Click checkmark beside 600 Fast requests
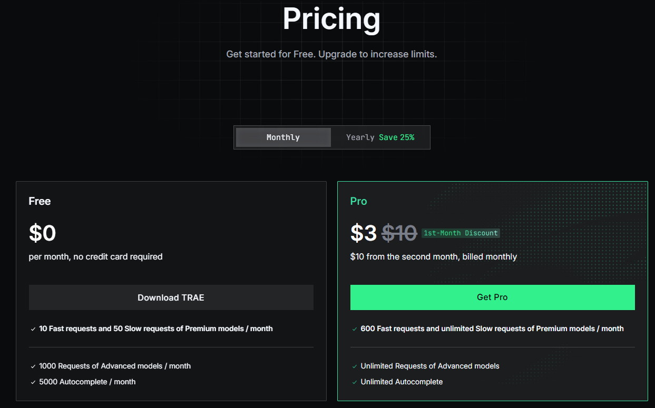This screenshot has height=408, width=655. pos(355,329)
